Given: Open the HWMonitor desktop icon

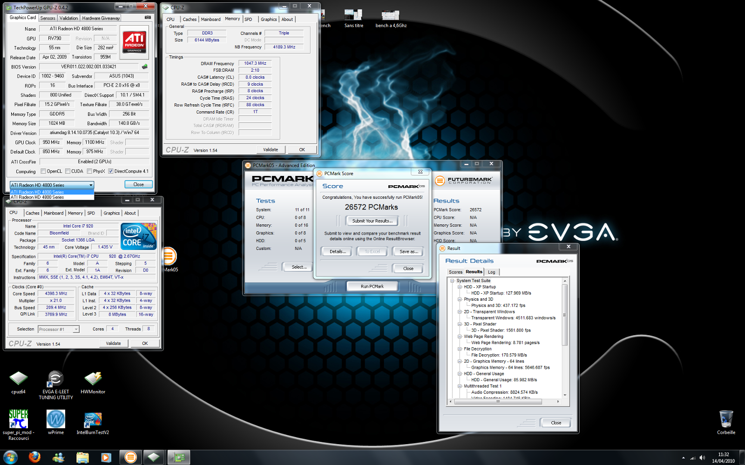Looking at the screenshot, I should pos(93,383).
